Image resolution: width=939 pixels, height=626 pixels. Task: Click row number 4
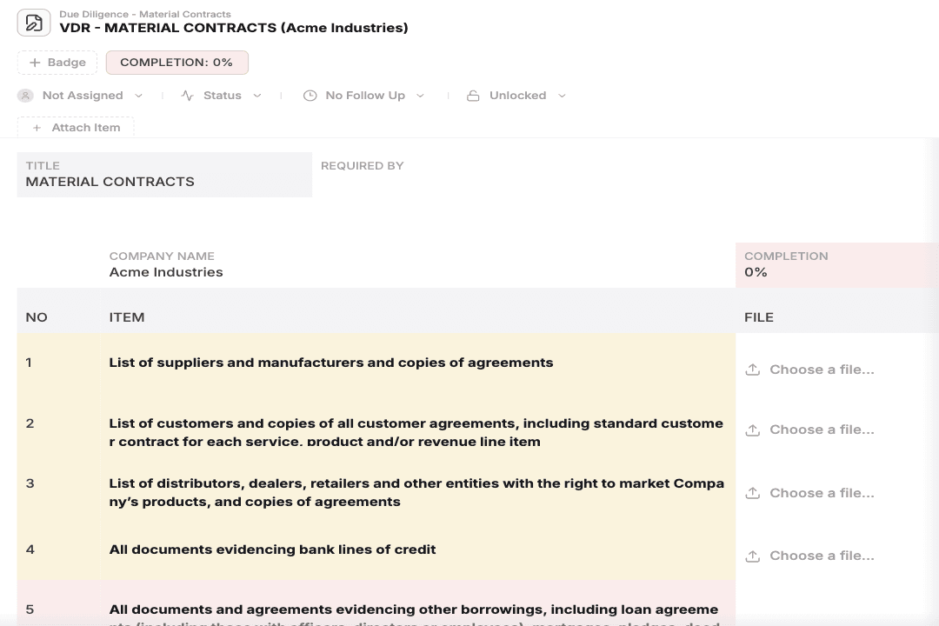(x=30, y=549)
